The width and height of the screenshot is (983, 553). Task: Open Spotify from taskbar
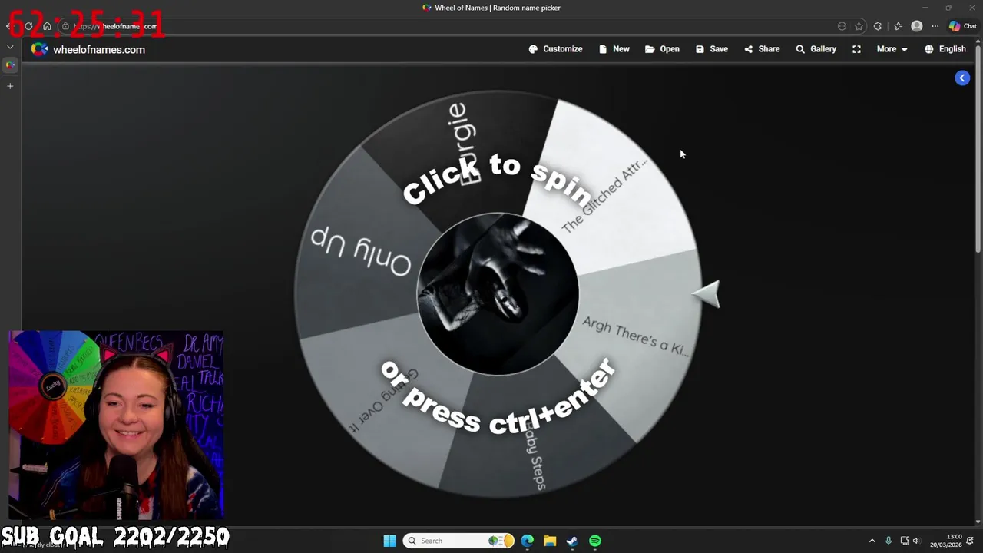[x=595, y=541]
